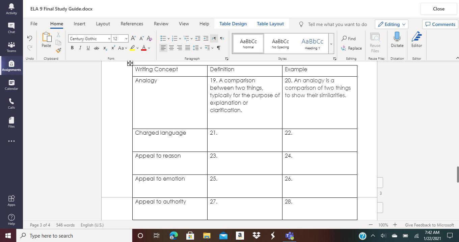Image resolution: width=459 pixels, height=242 pixels.
Task: Open the font size dropdown
Action: click(x=126, y=38)
